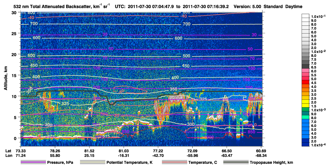Click the plot title '532 nm Total Attenuated Backscatter'

pos(53,7)
